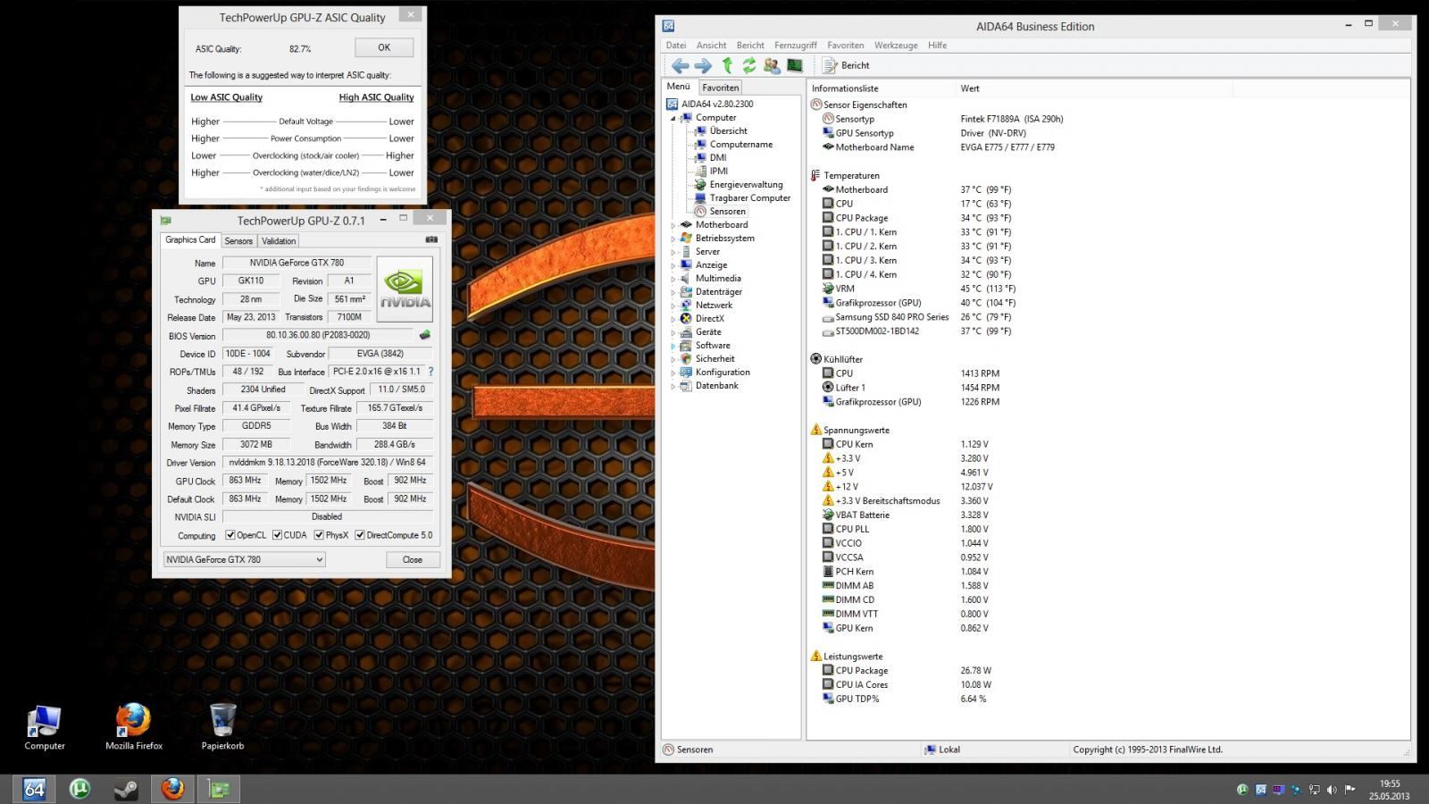Viewport: 1429px width, 804px height.
Task: Go back with AIDA64 blue left arrow
Action: 680,65
